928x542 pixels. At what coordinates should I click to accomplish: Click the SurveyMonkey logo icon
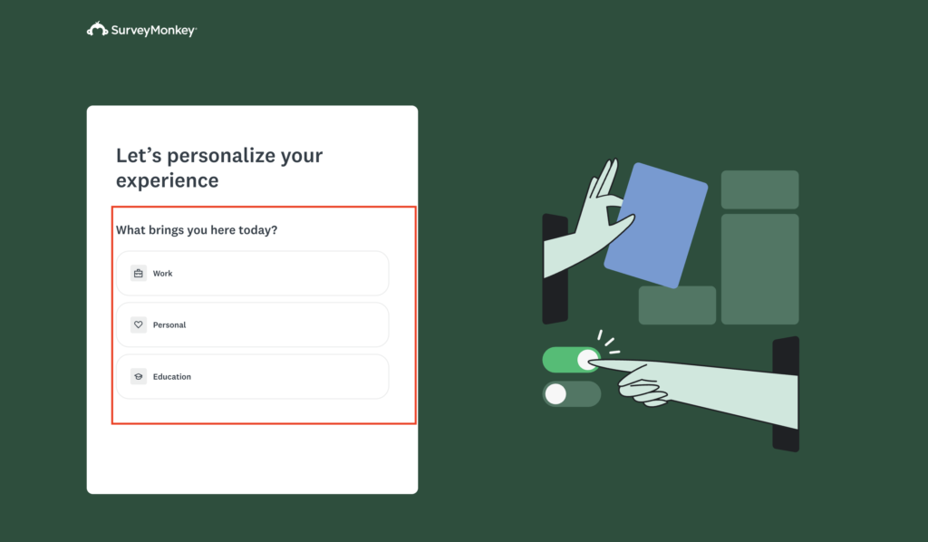pos(97,29)
